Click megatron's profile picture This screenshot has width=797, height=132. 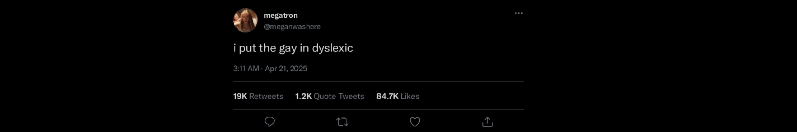(246, 21)
